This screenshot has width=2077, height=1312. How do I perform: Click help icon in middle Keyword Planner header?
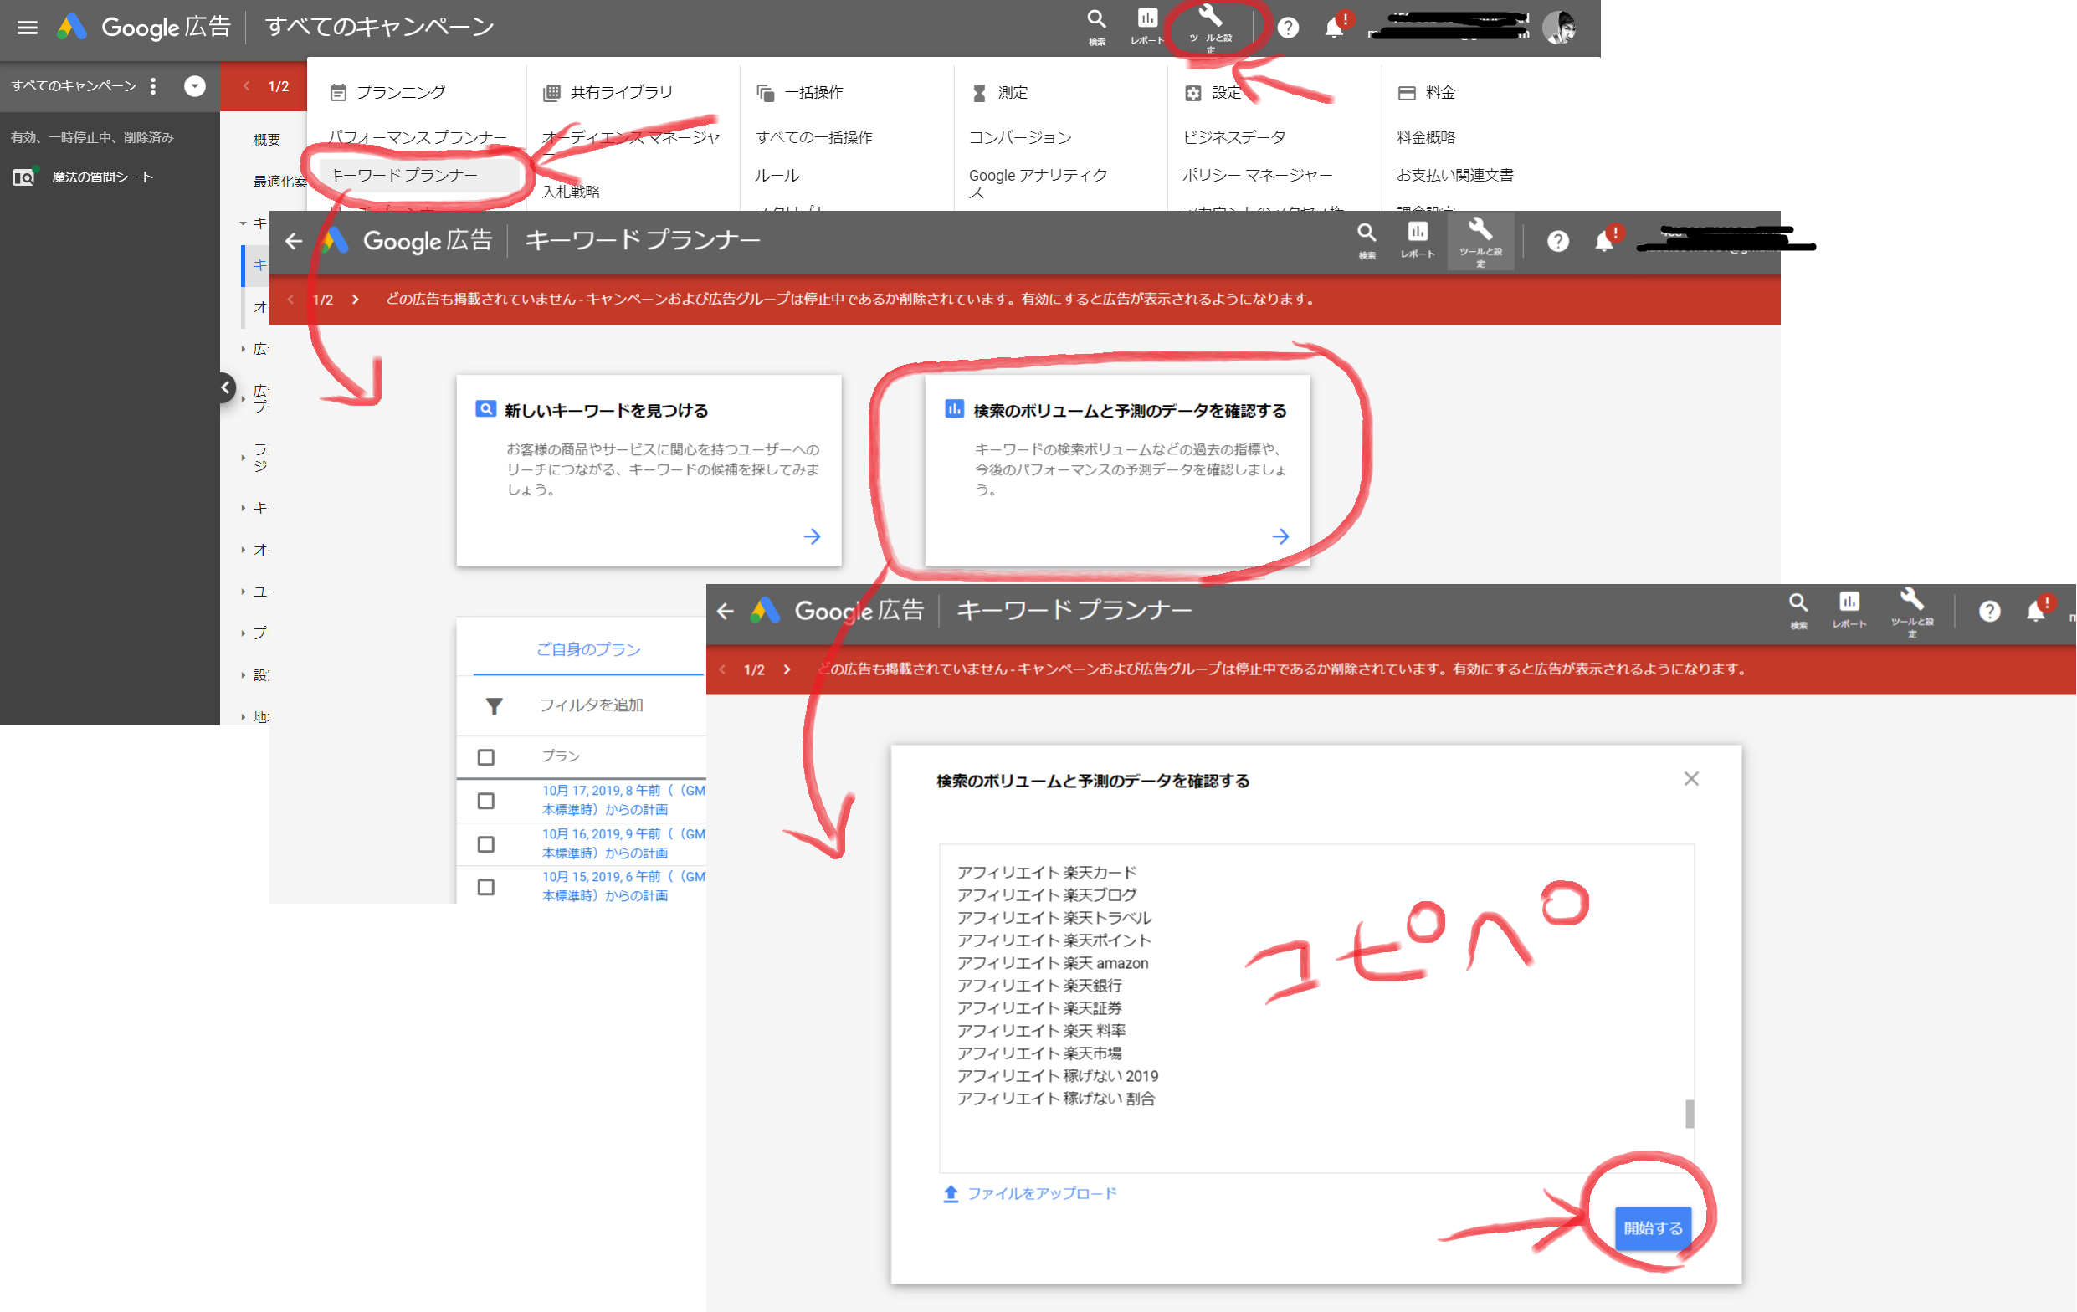point(1558,242)
